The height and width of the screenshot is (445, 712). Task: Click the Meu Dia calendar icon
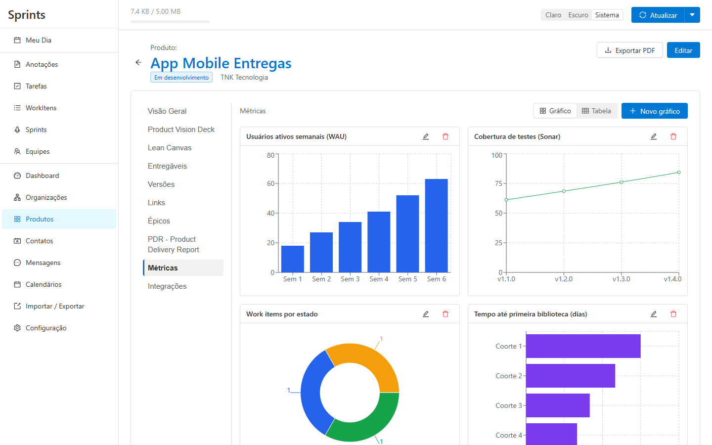(17, 40)
